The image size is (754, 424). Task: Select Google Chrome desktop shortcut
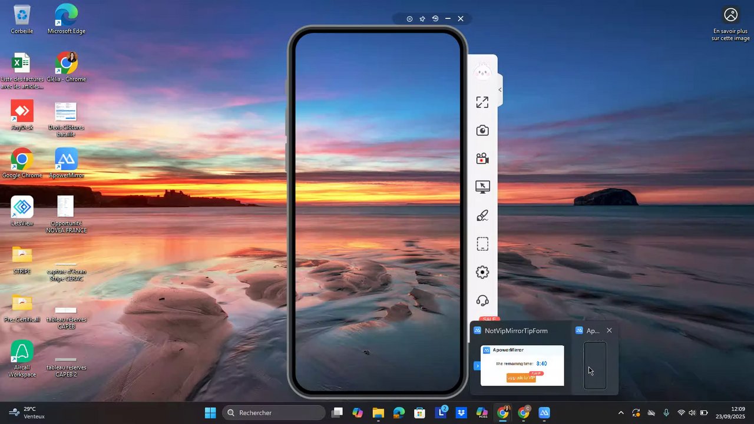pyautogui.click(x=22, y=163)
